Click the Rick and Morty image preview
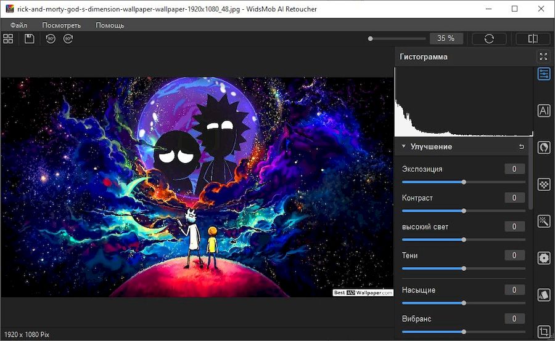The width and height of the screenshot is (555, 341). [197, 187]
